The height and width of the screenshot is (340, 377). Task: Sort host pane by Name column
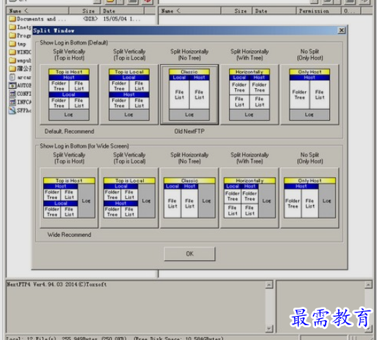(x=190, y=11)
